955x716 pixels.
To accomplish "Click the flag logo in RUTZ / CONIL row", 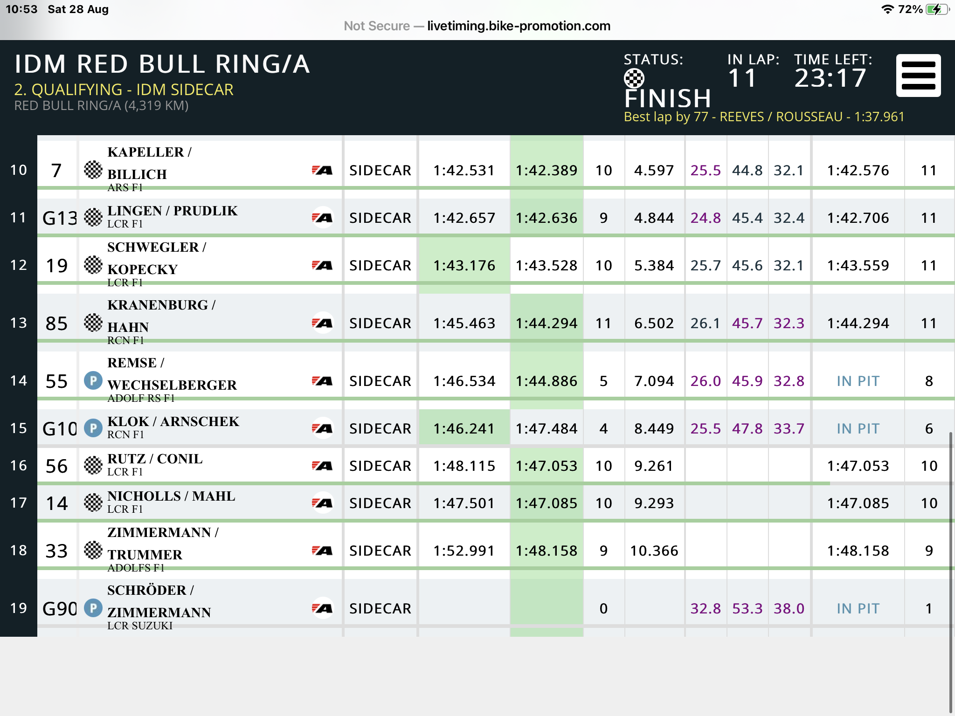I will click(322, 466).
